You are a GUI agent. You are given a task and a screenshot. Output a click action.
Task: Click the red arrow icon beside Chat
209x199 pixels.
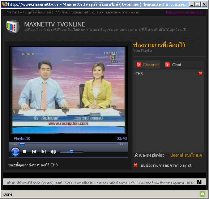point(167,65)
